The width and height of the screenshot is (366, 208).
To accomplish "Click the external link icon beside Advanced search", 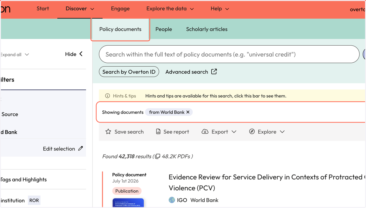I will [214, 71].
